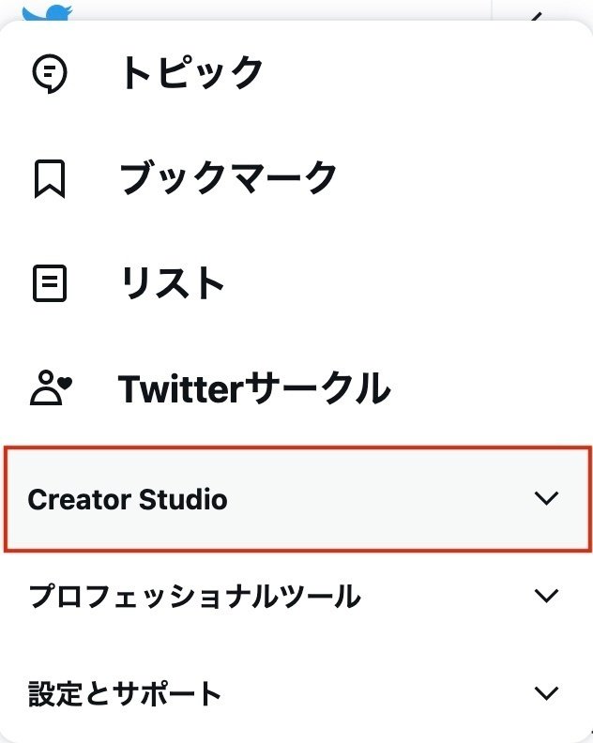This screenshot has height=743, width=593.
Task: Expand the Creator Studio section
Action: [297, 499]
